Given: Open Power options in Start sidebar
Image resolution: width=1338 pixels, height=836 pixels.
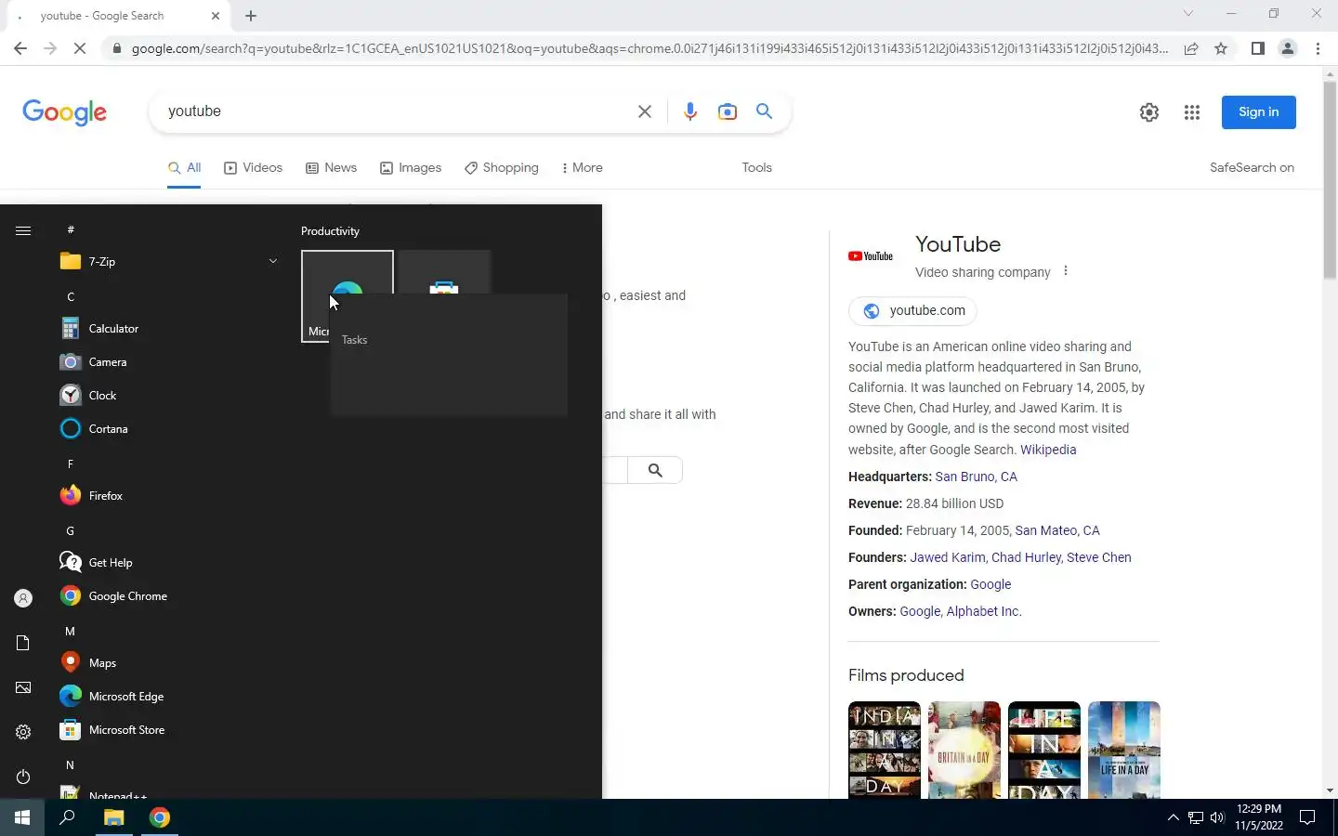Looking at the screenshot, I should [23, 777].
